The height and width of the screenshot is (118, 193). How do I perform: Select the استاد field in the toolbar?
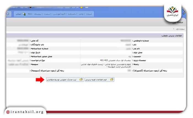89,14
